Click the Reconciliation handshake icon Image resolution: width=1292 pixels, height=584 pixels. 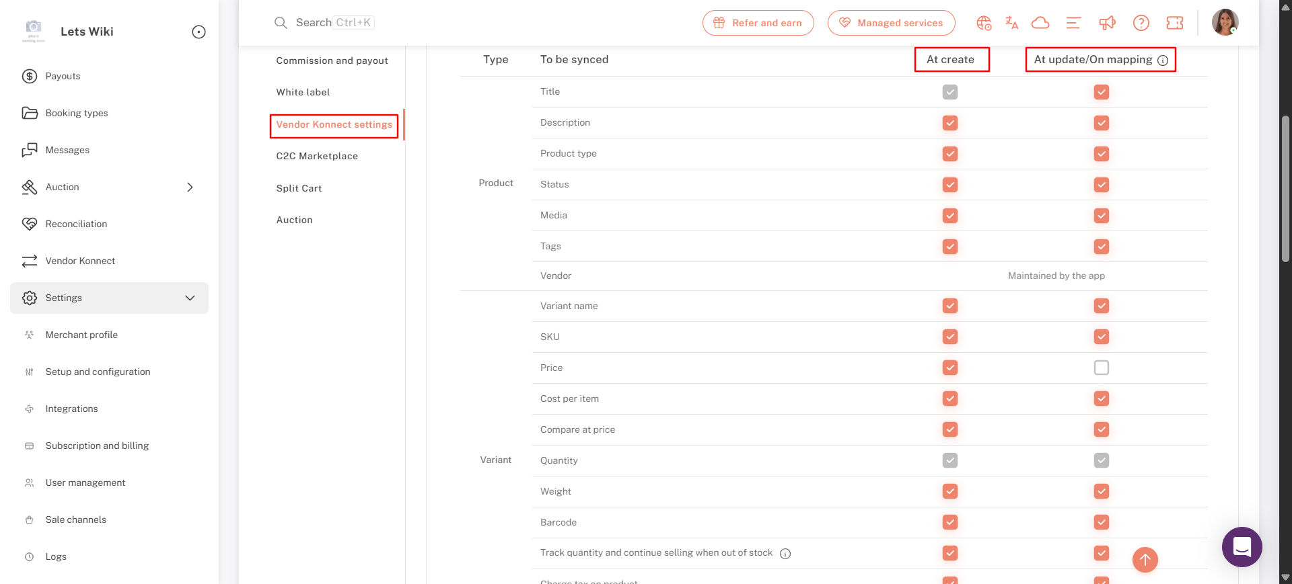point(30,224)
